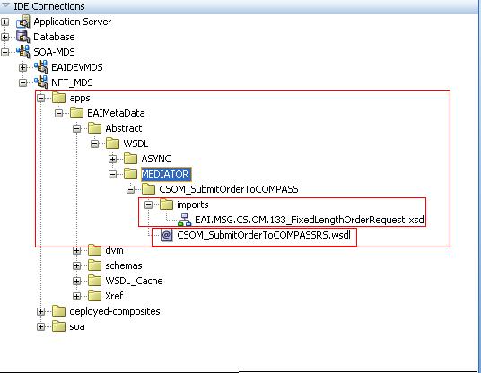The height and width of the screenshot is (373, 481).
Task: Select the Application Server label
Action: (73, 22)
